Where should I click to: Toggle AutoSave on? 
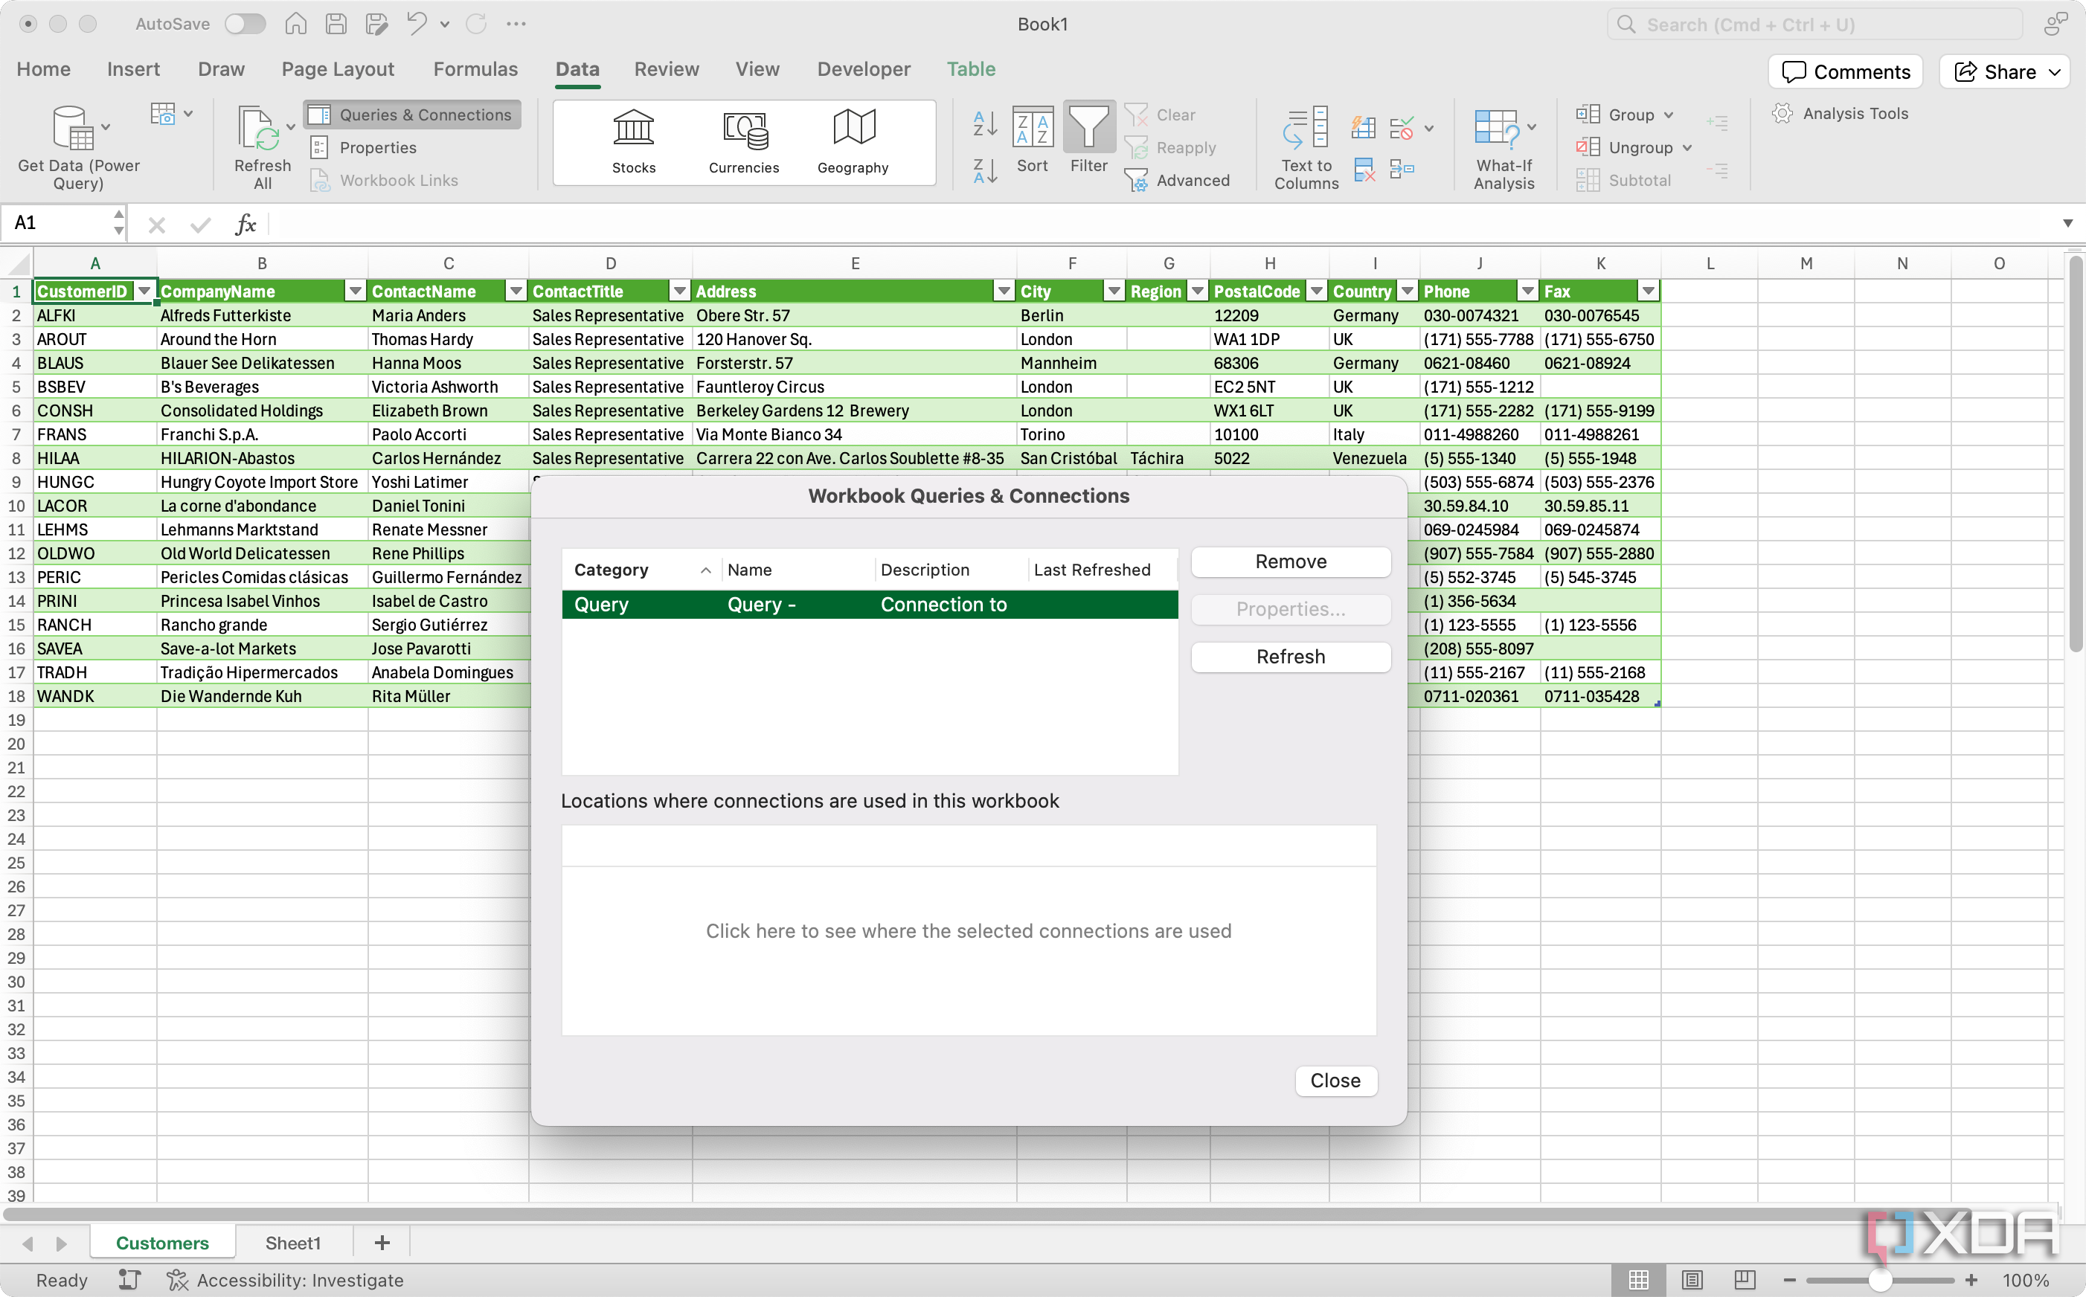245,24
